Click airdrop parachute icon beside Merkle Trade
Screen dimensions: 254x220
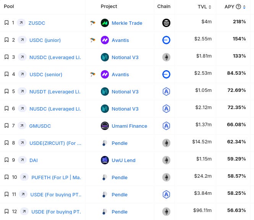[93, 23]
